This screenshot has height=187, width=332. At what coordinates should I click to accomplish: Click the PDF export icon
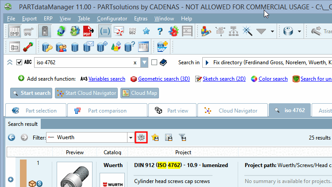pyautogui.click(x=88, y=31)
